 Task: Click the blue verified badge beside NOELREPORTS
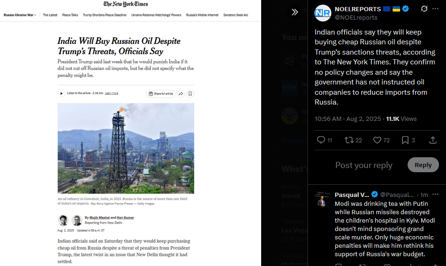click(x=406, y=9)
